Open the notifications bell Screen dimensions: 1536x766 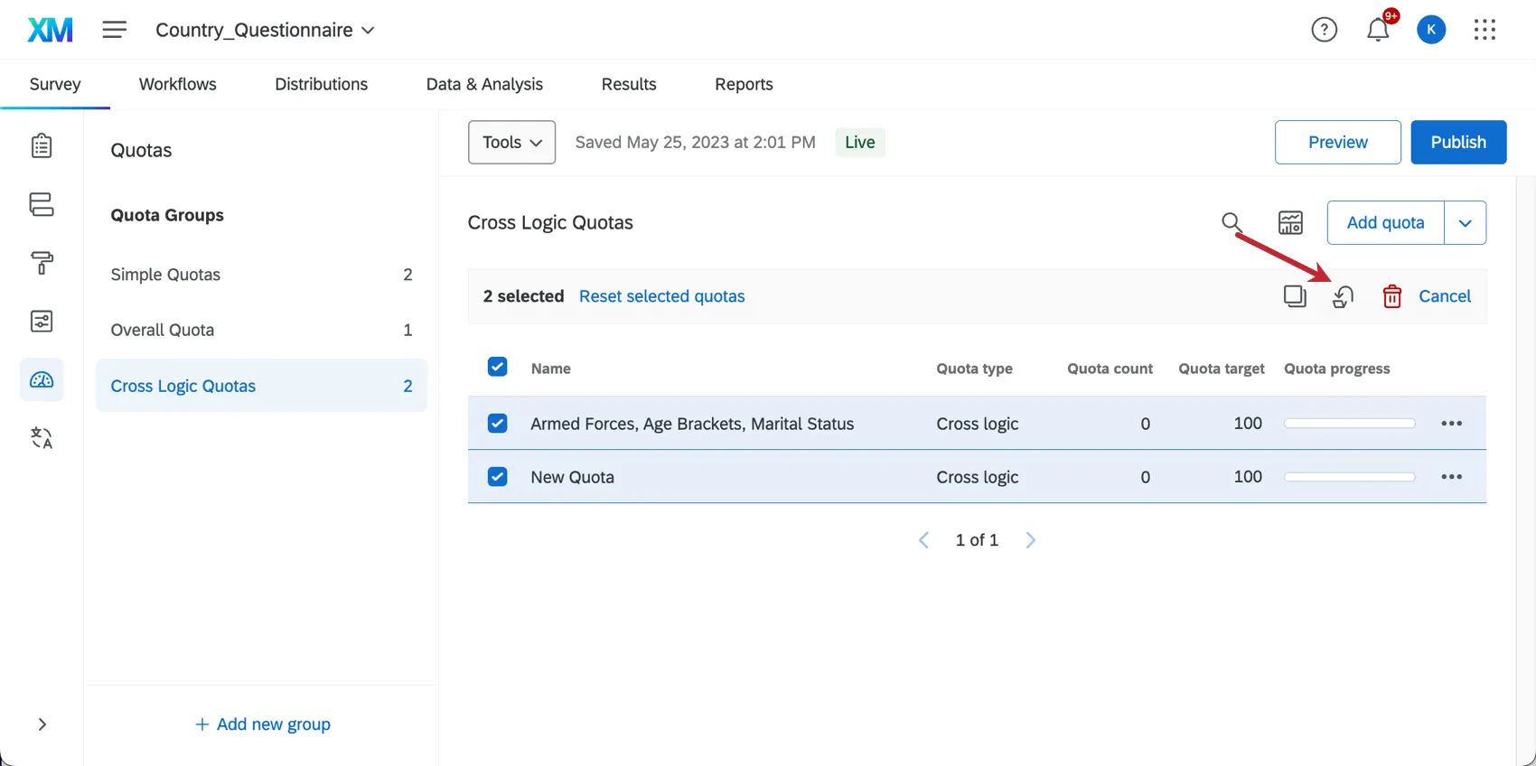tap(1378, 30)
